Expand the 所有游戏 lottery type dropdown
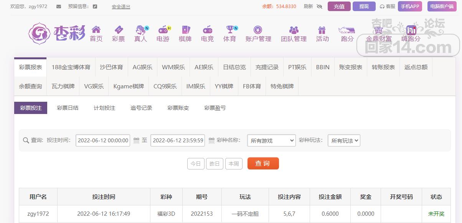462x223 pixels. coord(271,140)
